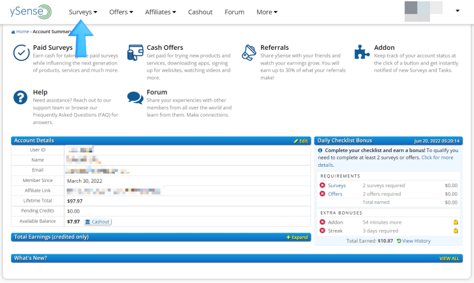The width and height of the screenshot is (474, 283).
Task: Click red X icon beside Addon bonus
Action: click(x=322, y=222)
